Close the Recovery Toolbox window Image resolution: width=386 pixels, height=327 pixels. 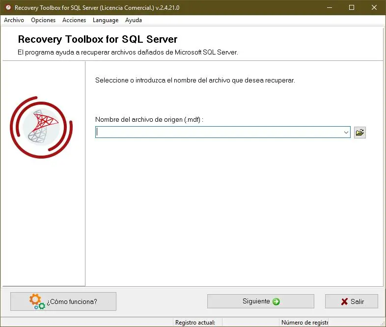(x=374, y=8)
